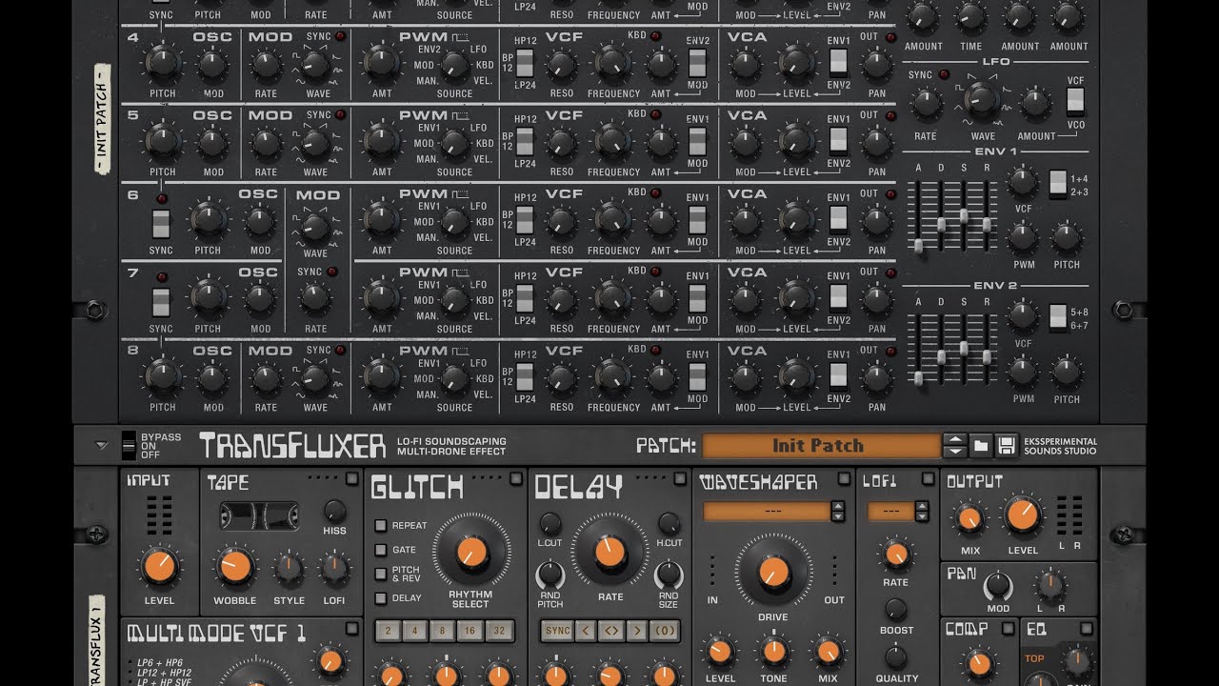1219x686 pixels.
Task: Toggle the Bypass/On/Off switch on Transfluxer
Action: coord(130,446)
